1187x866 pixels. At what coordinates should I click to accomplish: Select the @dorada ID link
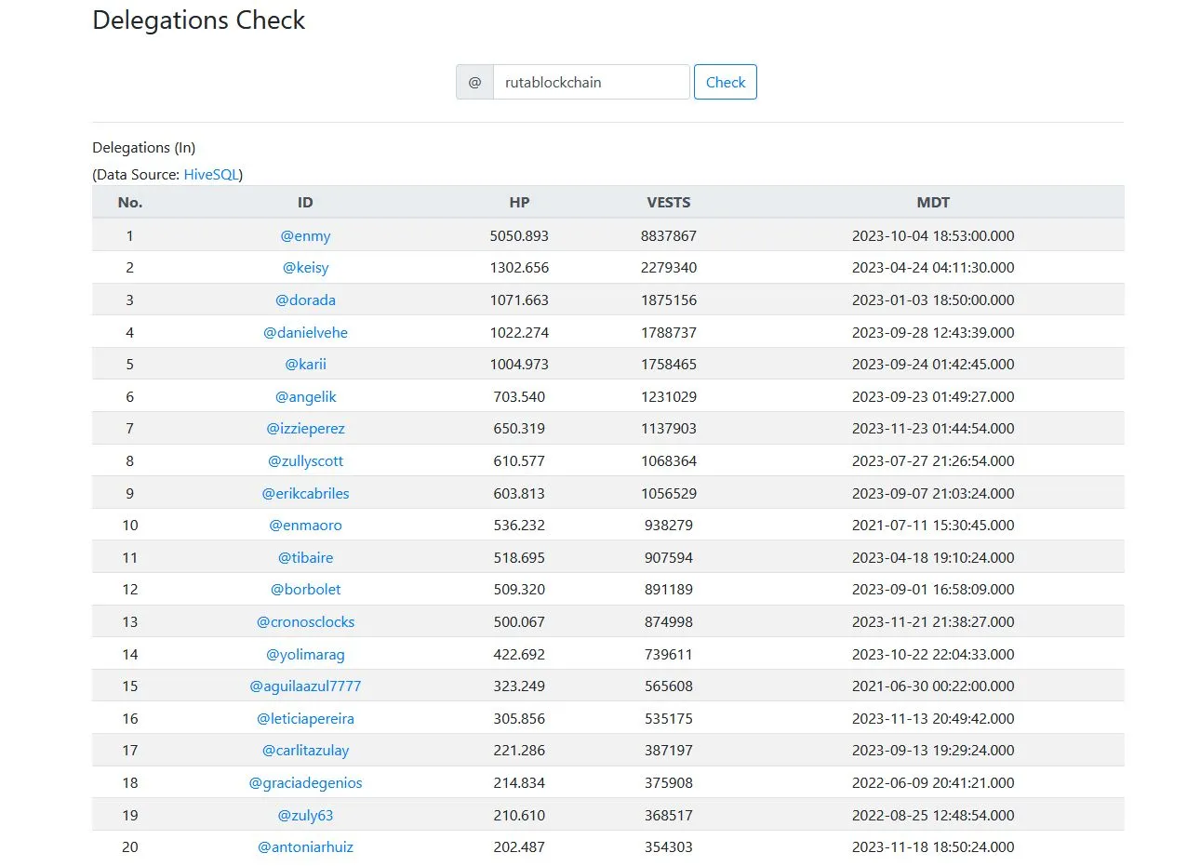click(x=305, y=300)
